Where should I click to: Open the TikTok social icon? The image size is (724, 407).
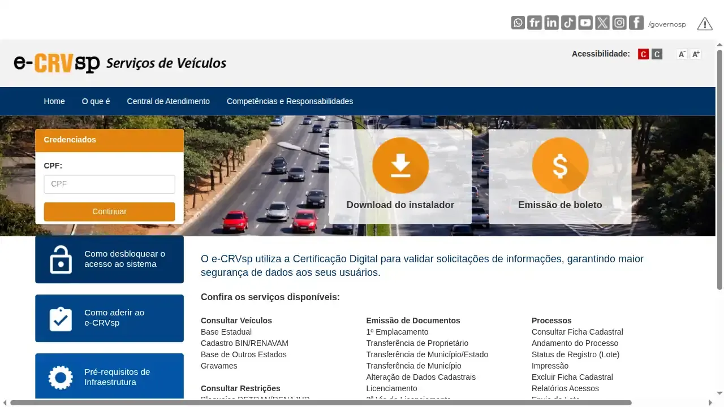coord(568,23)
